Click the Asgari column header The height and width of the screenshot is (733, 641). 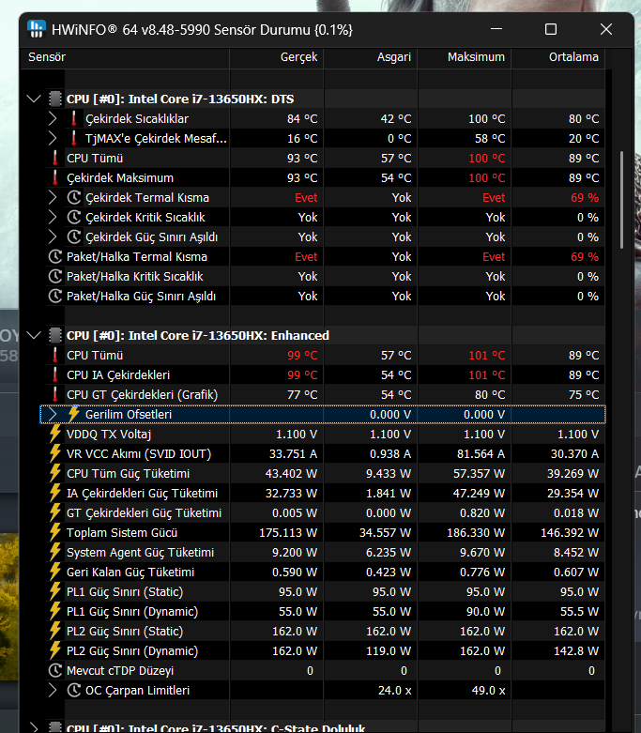(x=371, y=57)
